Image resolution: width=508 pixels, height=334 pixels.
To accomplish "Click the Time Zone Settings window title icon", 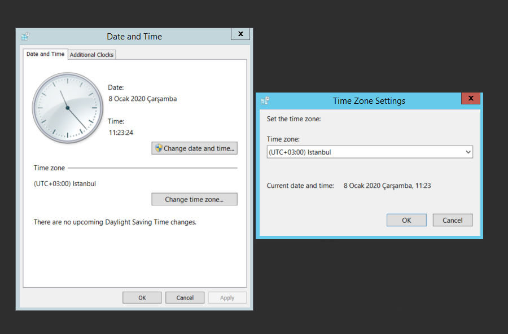I will pos(265,101).
